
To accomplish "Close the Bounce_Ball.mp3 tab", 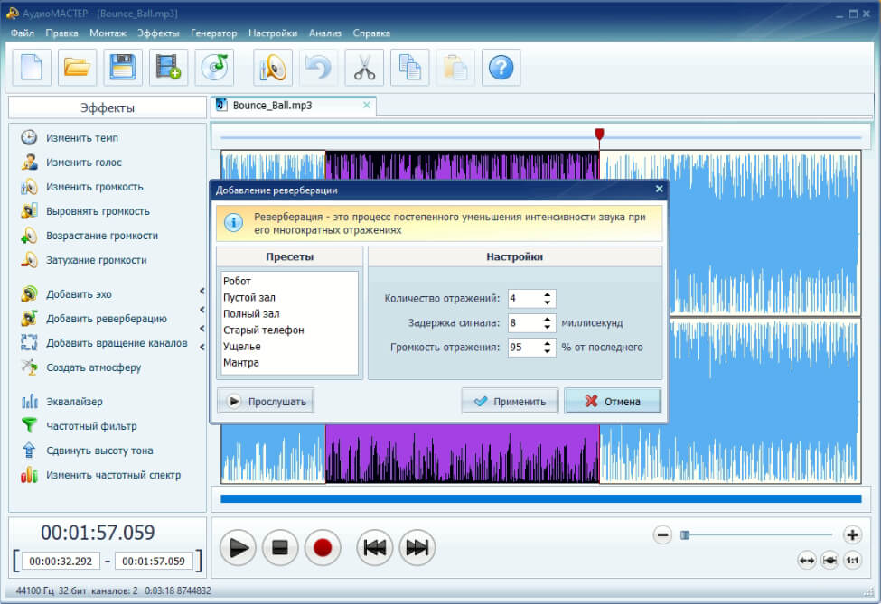I will pyautogui.click(x=366, y=105).
